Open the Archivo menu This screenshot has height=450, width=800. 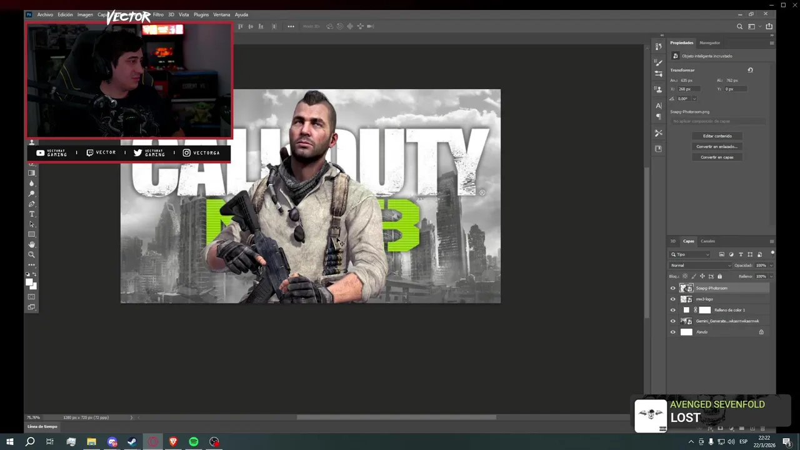[x=45, y=14]
